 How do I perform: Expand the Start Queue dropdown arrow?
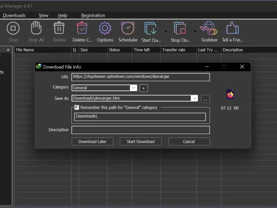coord(166,31)
